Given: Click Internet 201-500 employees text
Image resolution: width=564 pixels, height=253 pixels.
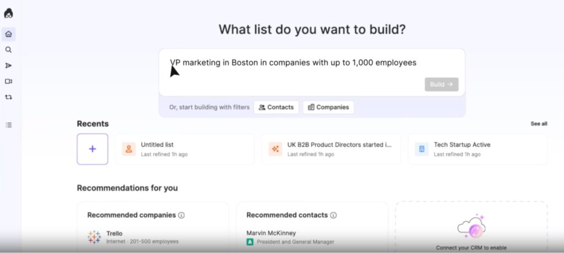Looking at the screenshot, I should [143, 241].
